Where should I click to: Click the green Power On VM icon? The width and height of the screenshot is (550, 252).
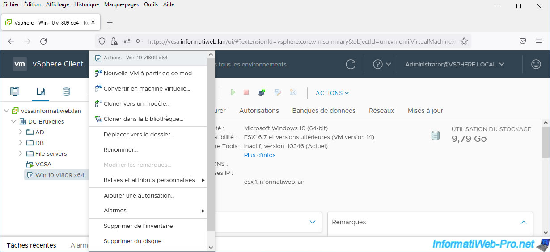pos(233,92)
